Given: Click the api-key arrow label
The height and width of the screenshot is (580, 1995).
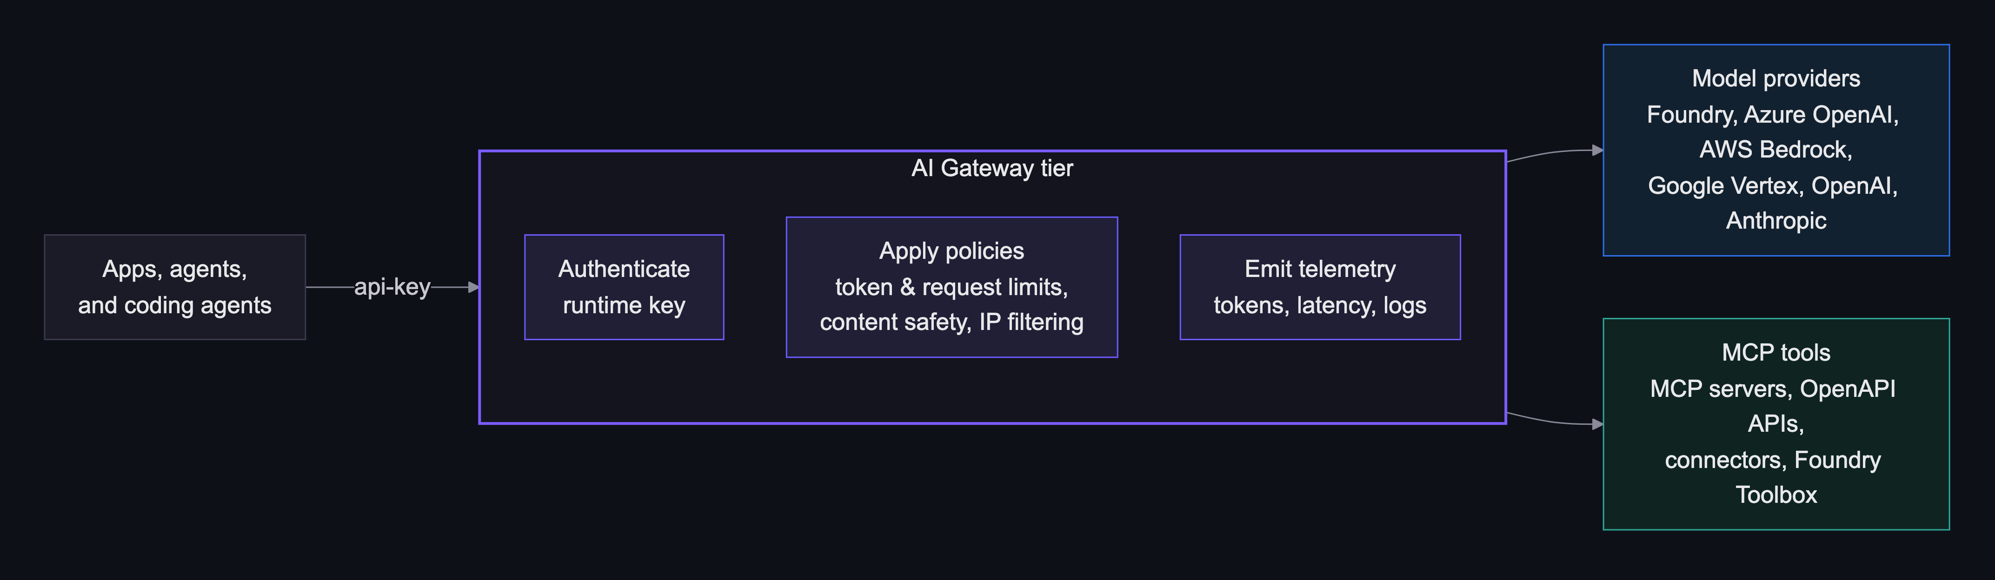Looking at the screenshot, I should tap(392, 287).
